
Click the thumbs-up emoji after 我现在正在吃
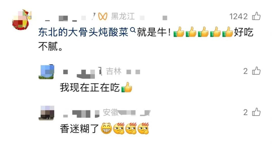[127, 87]
